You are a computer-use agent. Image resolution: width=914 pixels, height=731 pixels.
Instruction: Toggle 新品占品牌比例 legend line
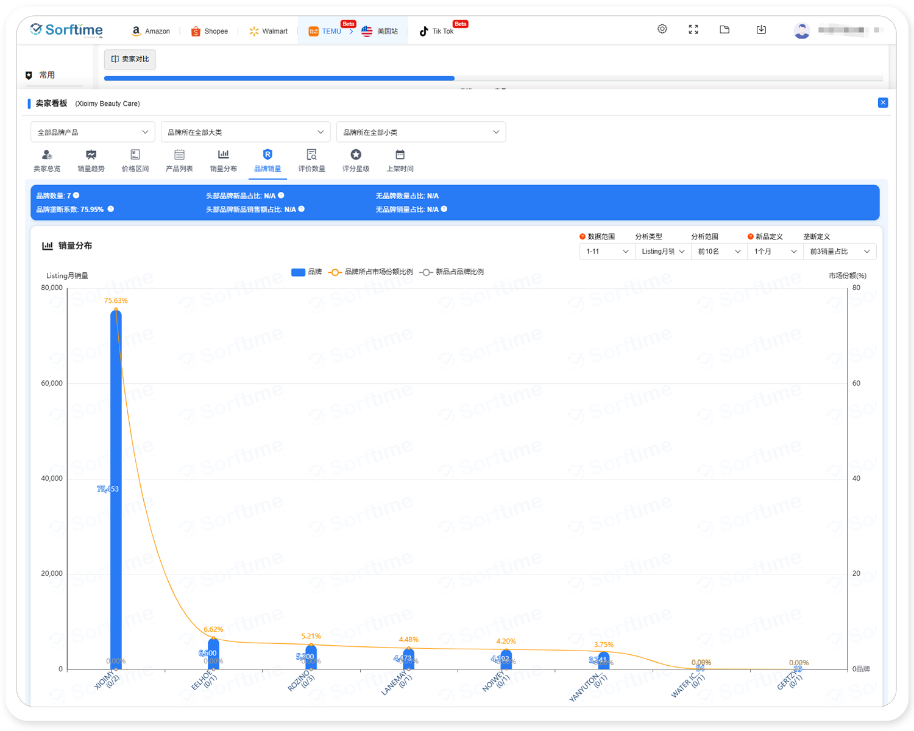[452, 272]
